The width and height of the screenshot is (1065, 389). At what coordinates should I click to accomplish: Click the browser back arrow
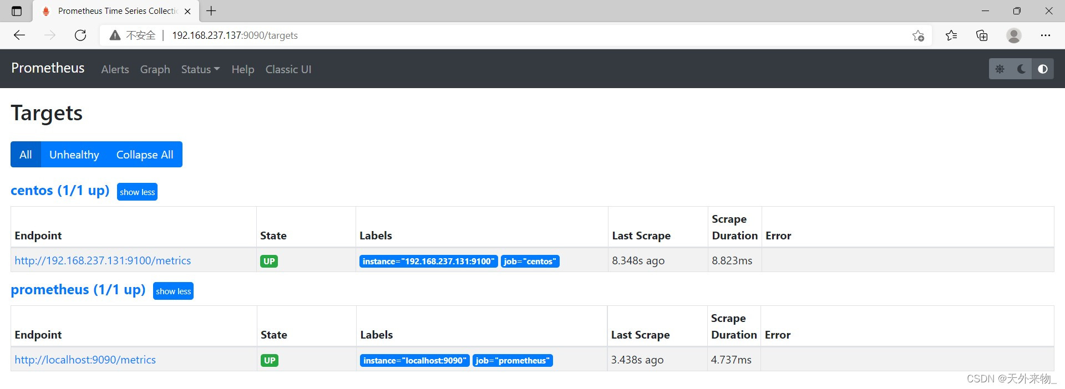coord(19,35)
